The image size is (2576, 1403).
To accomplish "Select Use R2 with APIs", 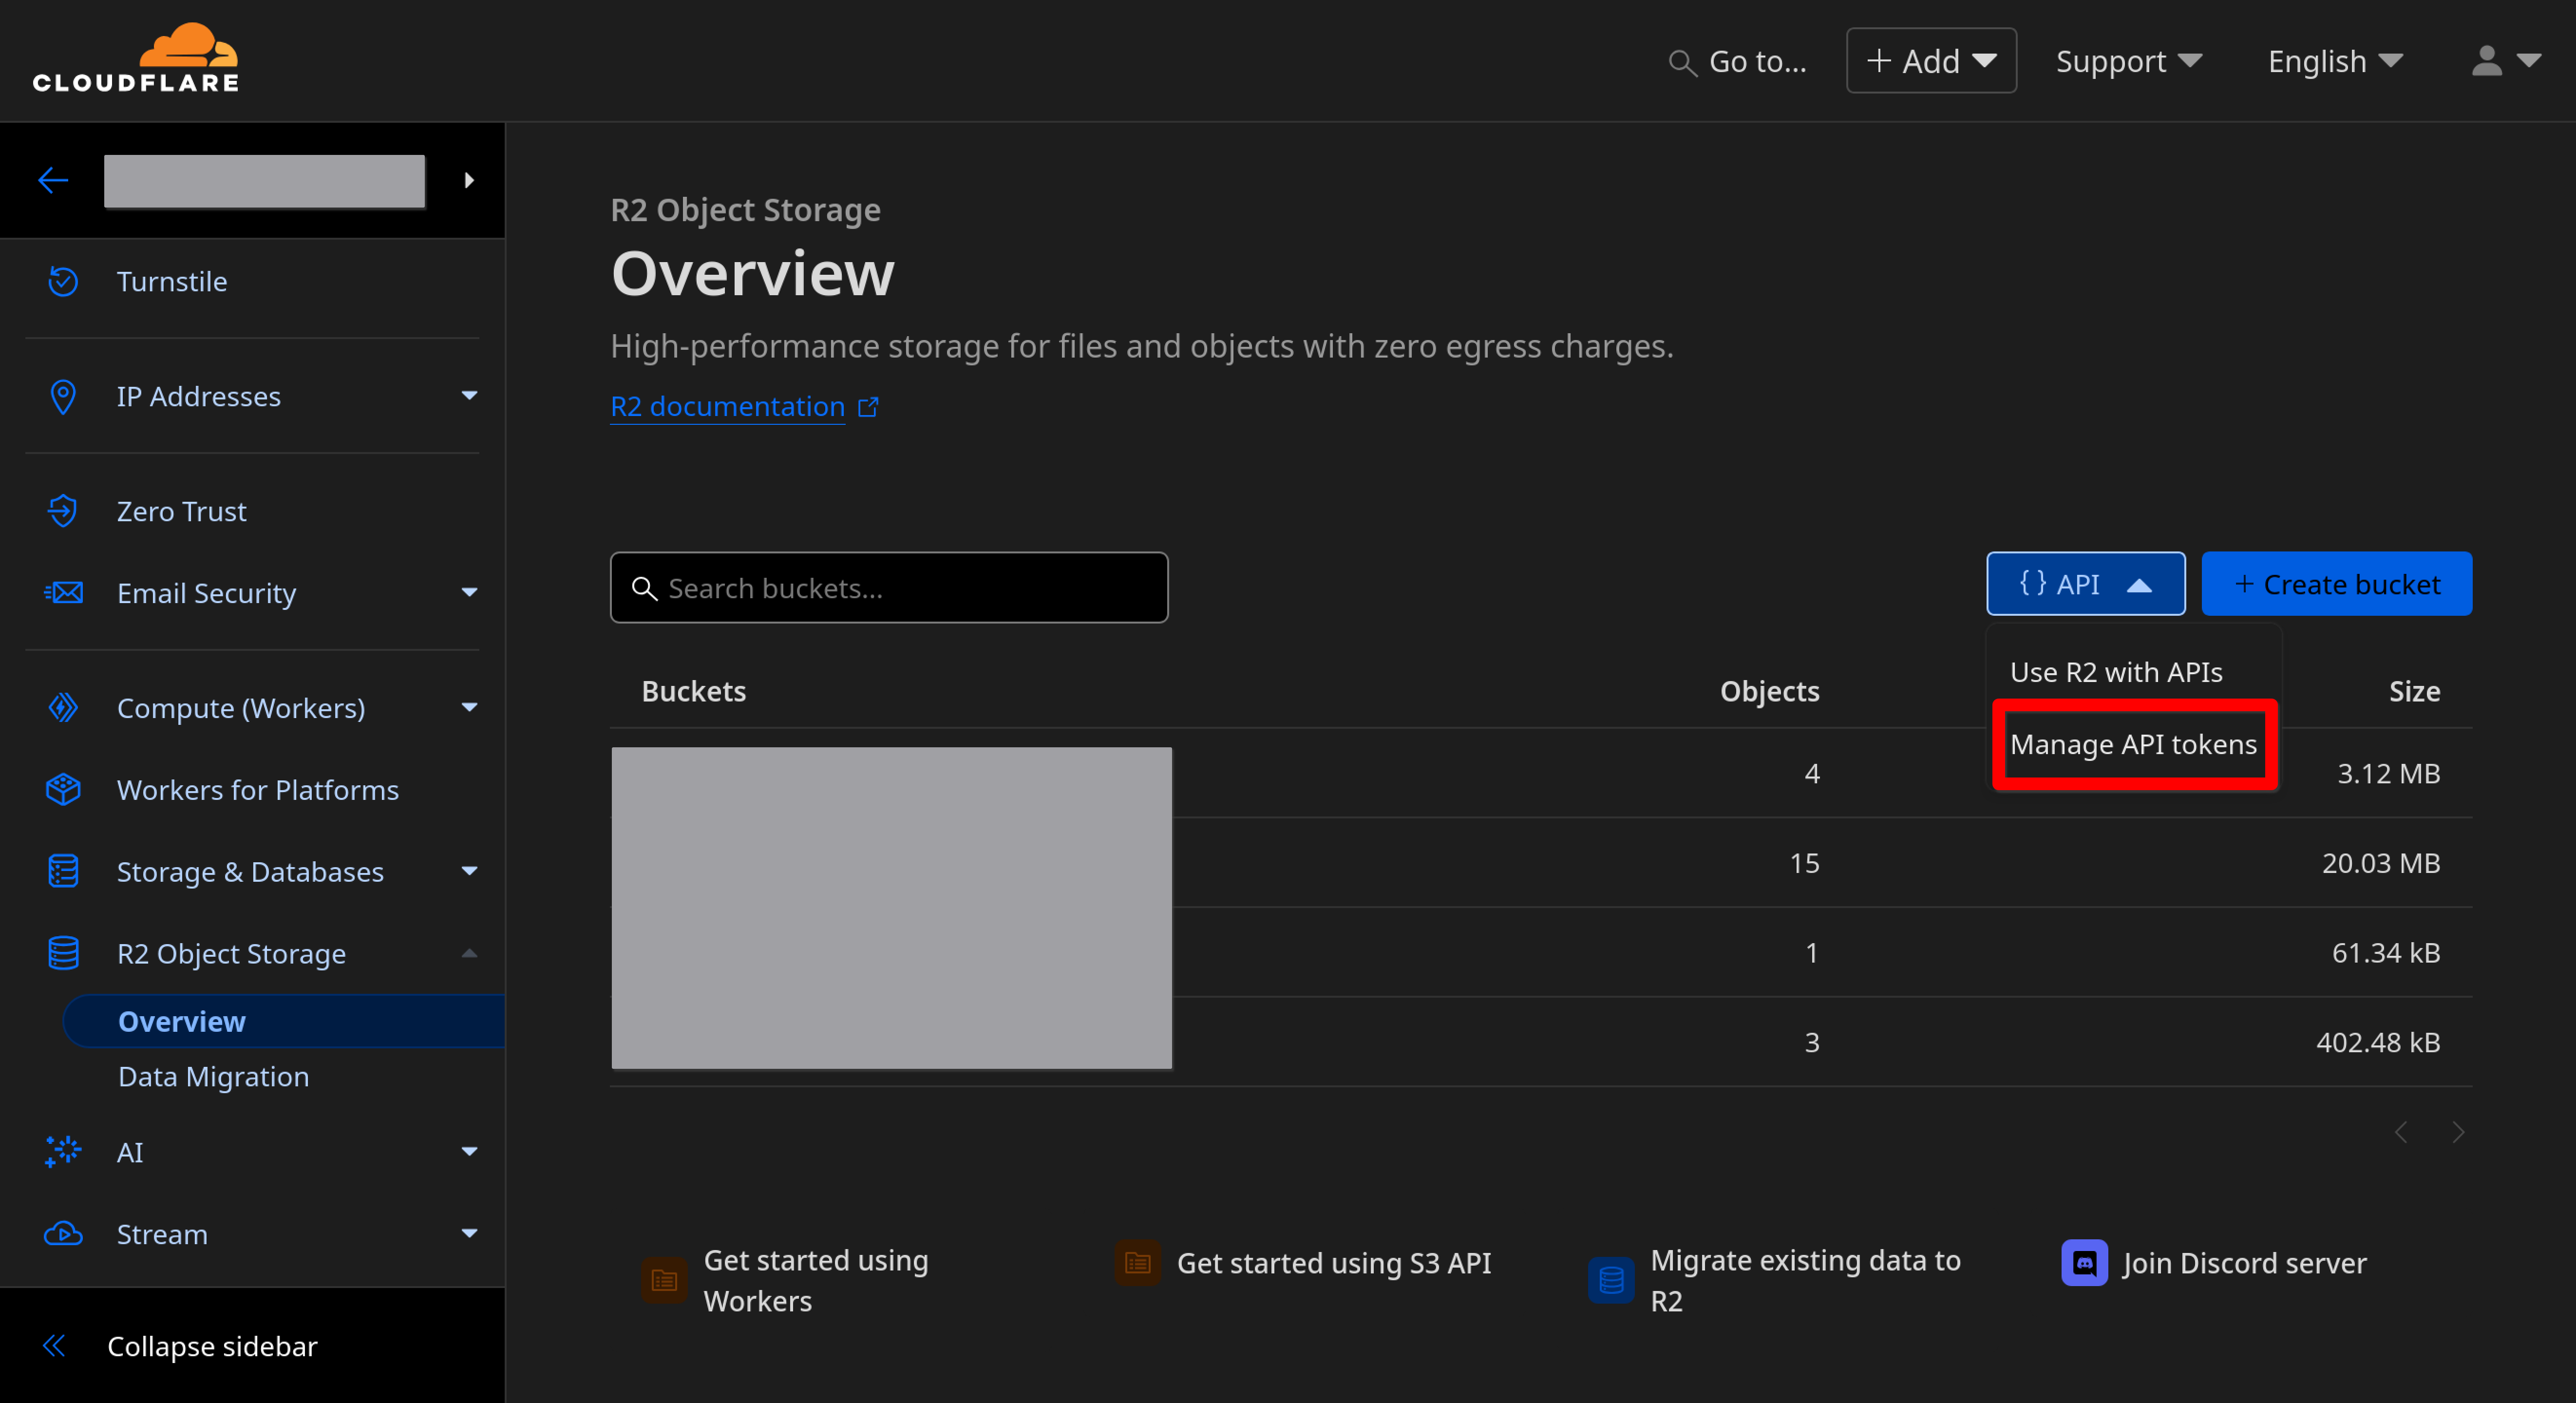I will click(2116, 672).
